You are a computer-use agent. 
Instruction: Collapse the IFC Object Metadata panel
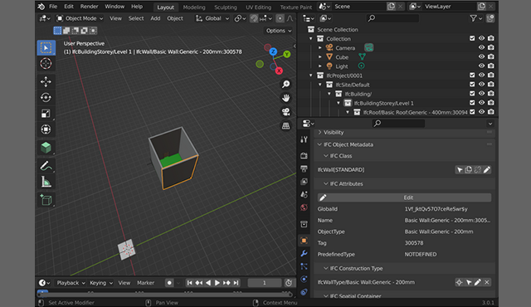click(319, 144)
